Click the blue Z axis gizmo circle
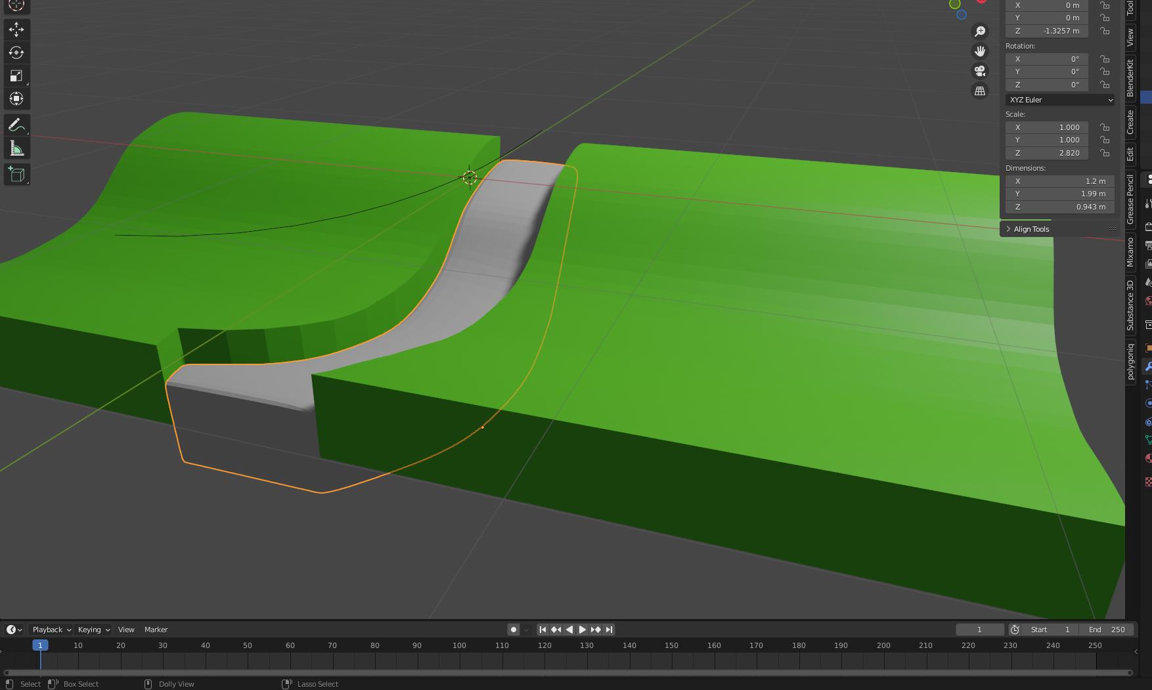1152x690 pixels. pos(962,14)
